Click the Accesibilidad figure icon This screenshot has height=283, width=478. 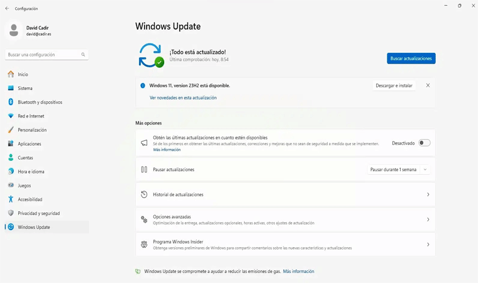click(x=11, y=199)
